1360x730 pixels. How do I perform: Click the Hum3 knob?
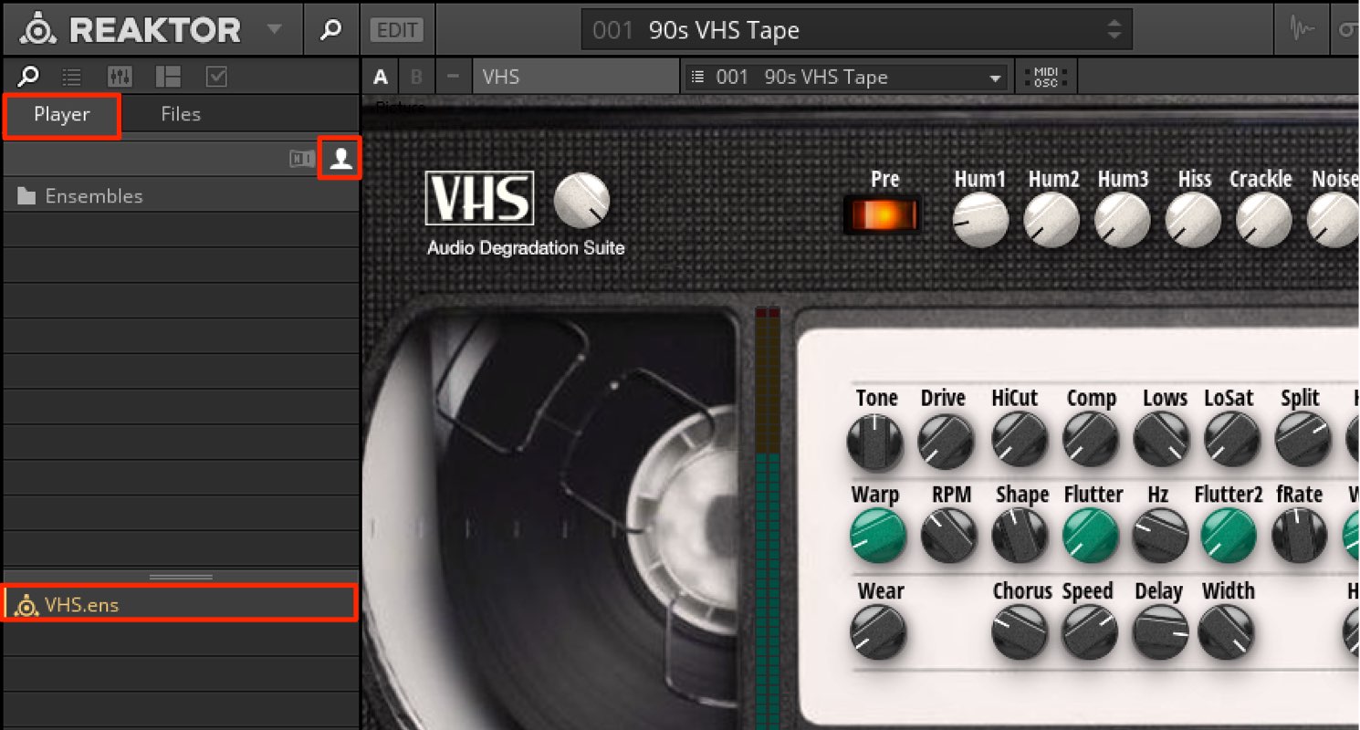click(x=1123, y=220)
